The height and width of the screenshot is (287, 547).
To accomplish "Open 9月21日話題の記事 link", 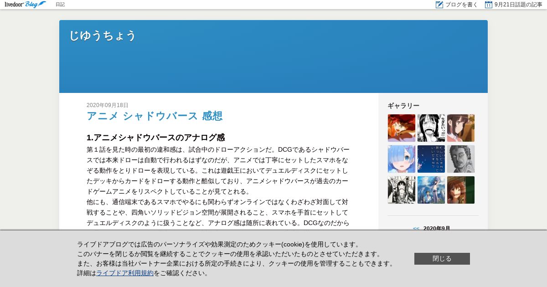I will click(518, 5).
